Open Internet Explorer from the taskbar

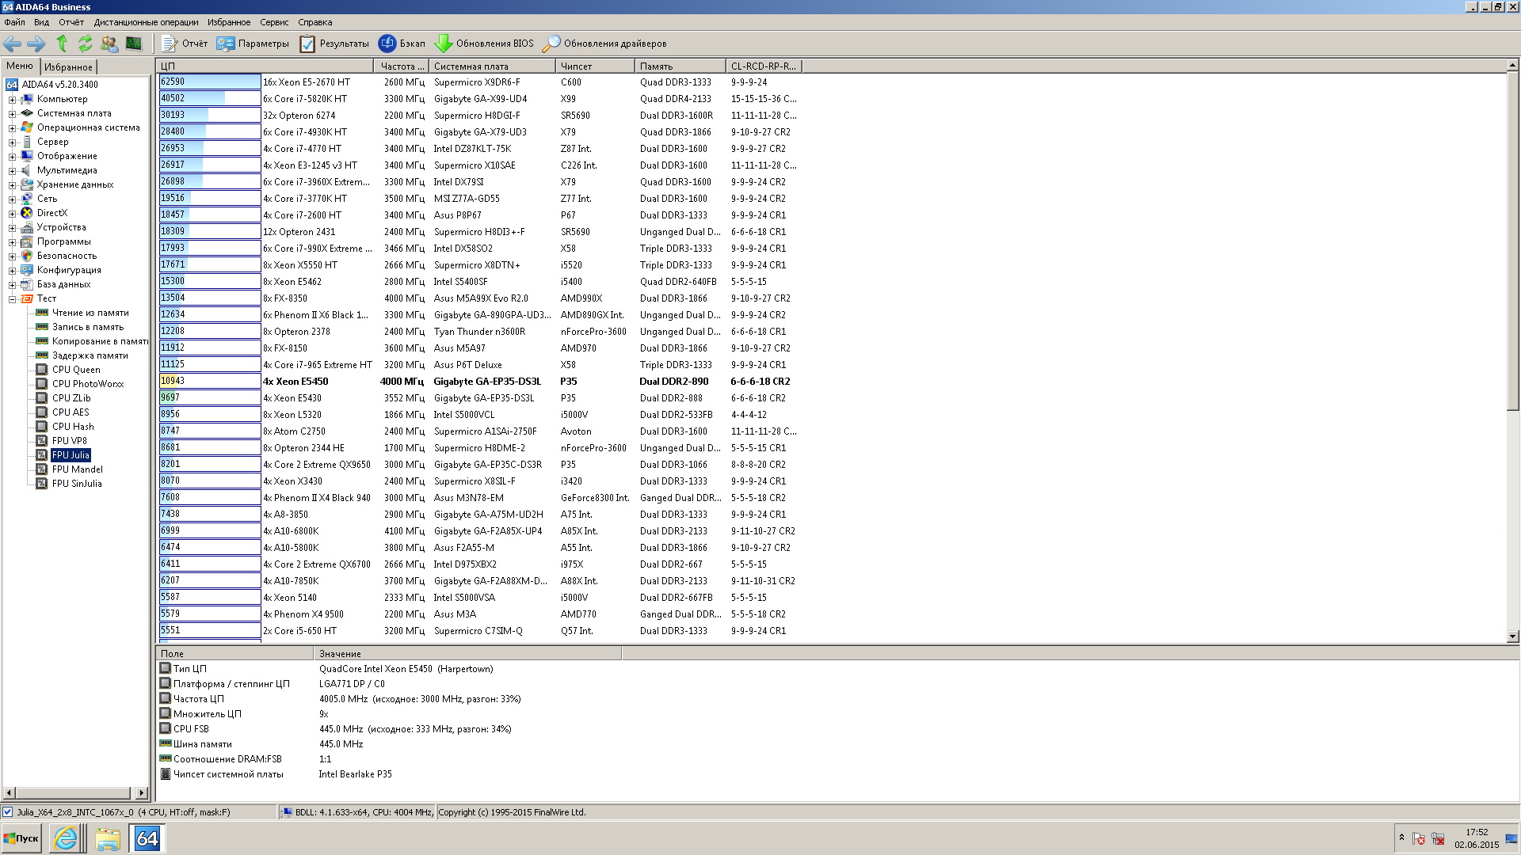[x=66, y=838]
